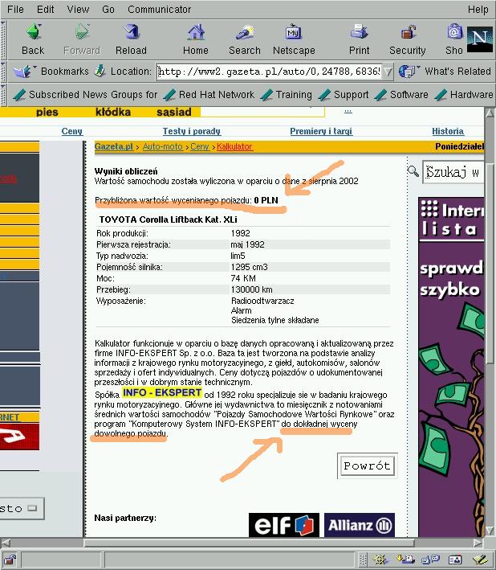
Task: Open Security info from the toolbar
Action: (x=408, y=39)
